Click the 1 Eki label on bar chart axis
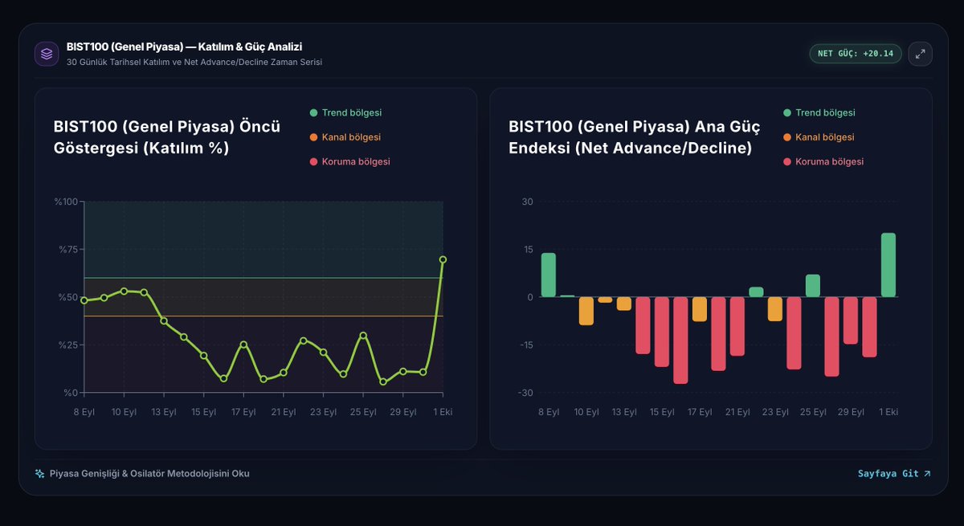Viewport: 964px width, 526px height. pyautogui.click(x=888, y=412)
